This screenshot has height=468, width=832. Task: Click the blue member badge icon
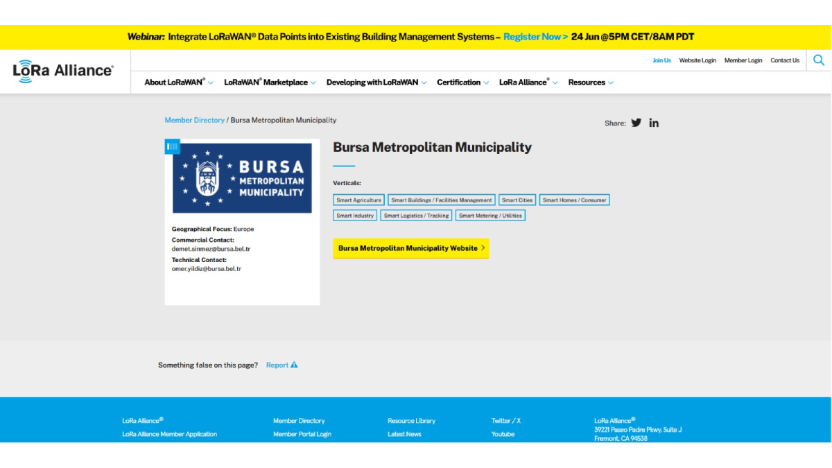[172, 146]
